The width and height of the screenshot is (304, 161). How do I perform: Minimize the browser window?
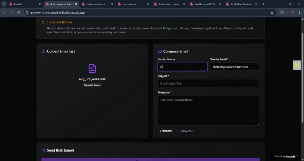pyautogui.click(x=281, y=4)
